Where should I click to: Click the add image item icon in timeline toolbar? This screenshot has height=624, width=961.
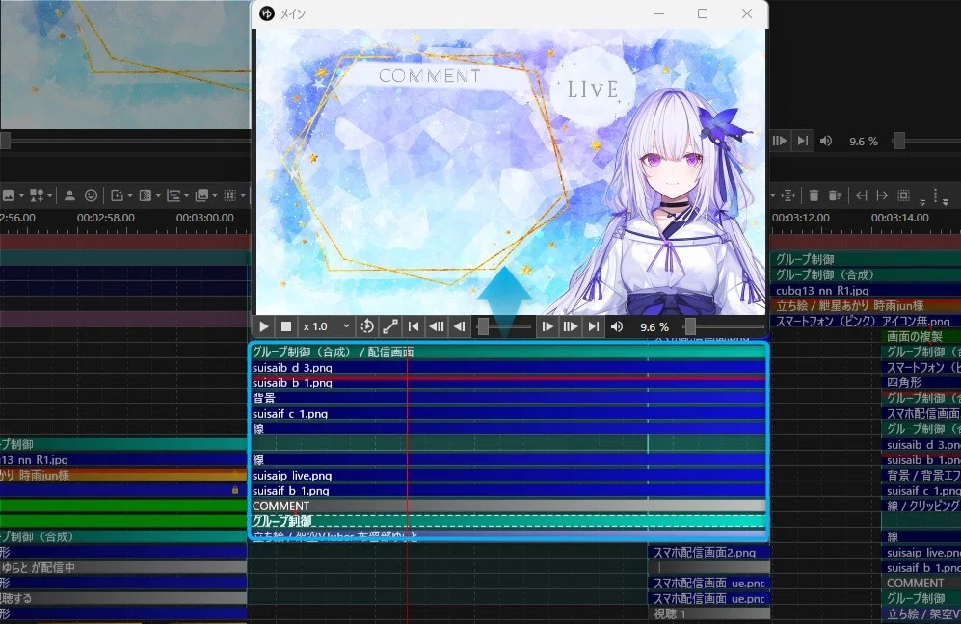pyautogui.click(x=9, y=195)
